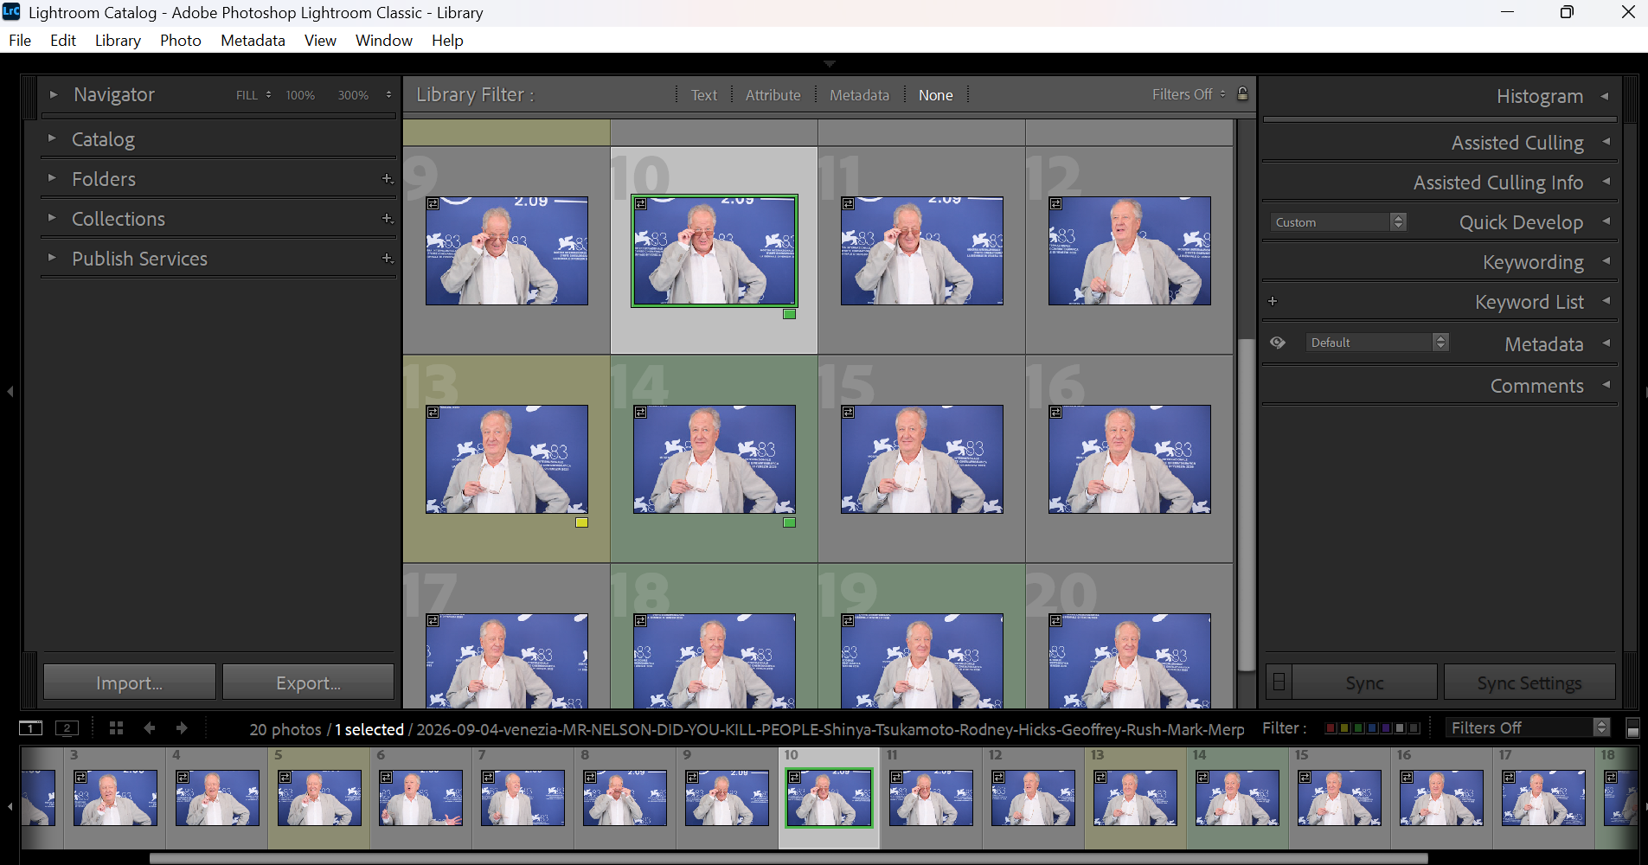Click the Sync Settings button
Viewport: 1648px width, 865px height.
[1529, 682]
